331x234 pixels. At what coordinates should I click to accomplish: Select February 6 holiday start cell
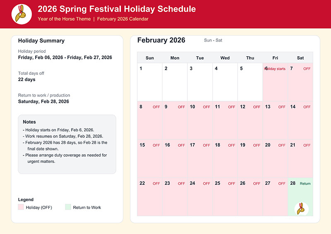tap(275, 82)
